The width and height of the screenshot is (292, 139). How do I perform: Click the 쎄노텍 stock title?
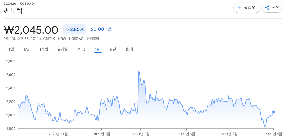coord(13,11)
